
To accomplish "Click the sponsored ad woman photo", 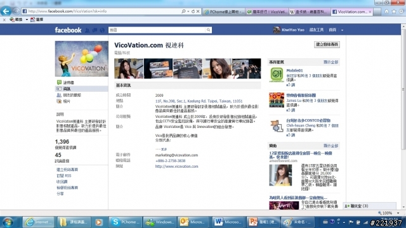I will 280,175.
